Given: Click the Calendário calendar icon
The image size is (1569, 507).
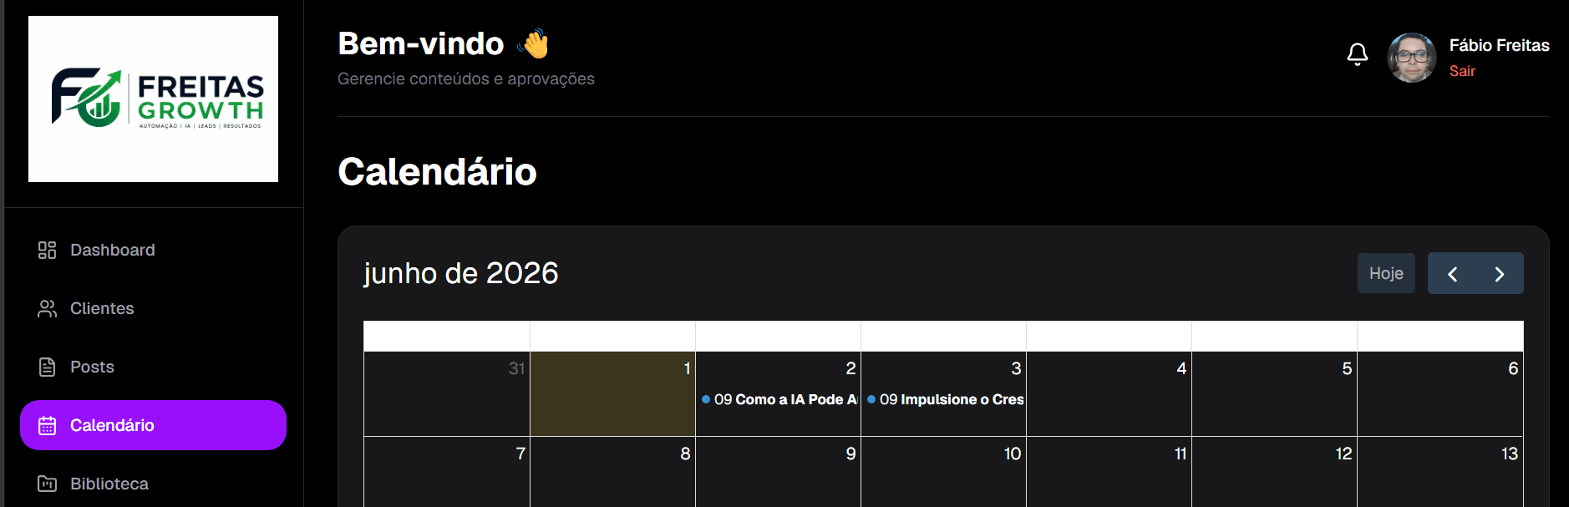Looking at the screenshot, I should click(x=47, y=425).
